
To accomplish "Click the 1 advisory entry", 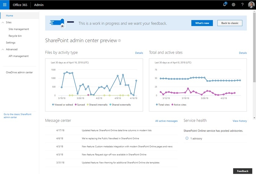I will click(196, 138).
